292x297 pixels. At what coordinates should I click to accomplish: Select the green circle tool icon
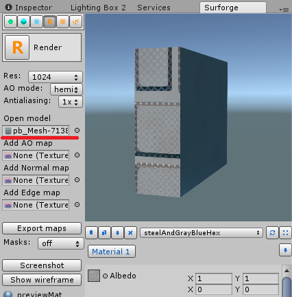coord(10,22)
